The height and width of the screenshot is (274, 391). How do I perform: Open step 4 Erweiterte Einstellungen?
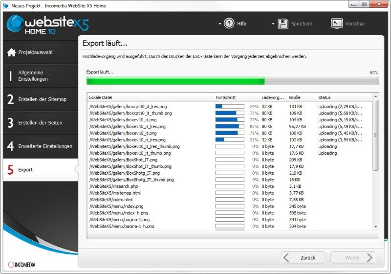pyautogui.click(x=41, y=146)
